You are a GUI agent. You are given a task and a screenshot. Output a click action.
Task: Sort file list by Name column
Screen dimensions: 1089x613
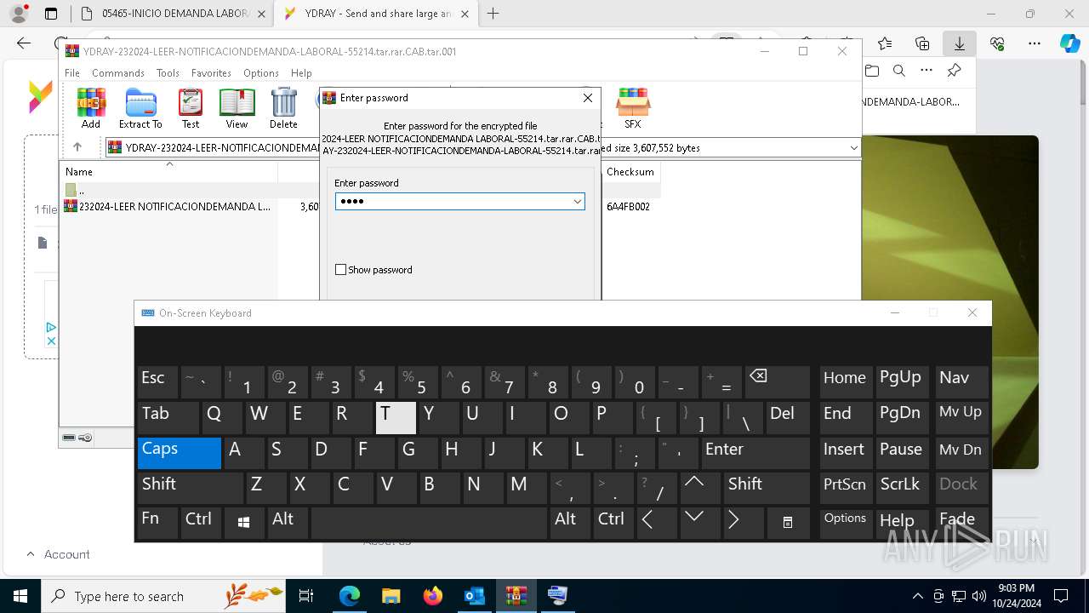point(169,172)
